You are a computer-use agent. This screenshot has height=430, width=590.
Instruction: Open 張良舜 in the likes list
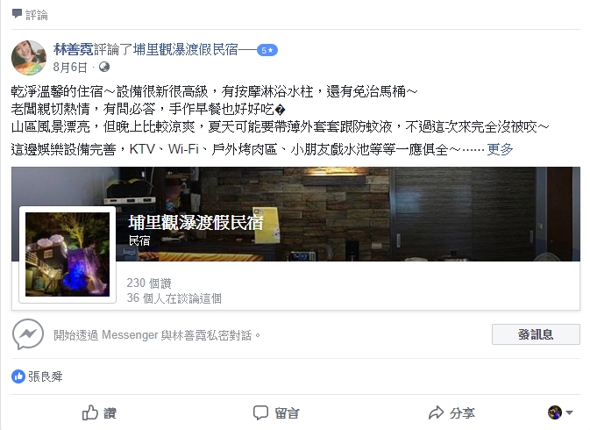[x=46, y=376]
